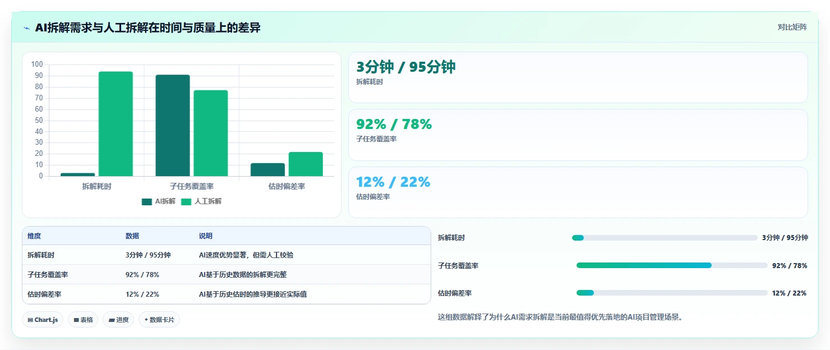This screenshot has width=830, height=350.
Task: Click the 人工拆解 bar for 子任务覆盖率
Action: click(211, 133)
